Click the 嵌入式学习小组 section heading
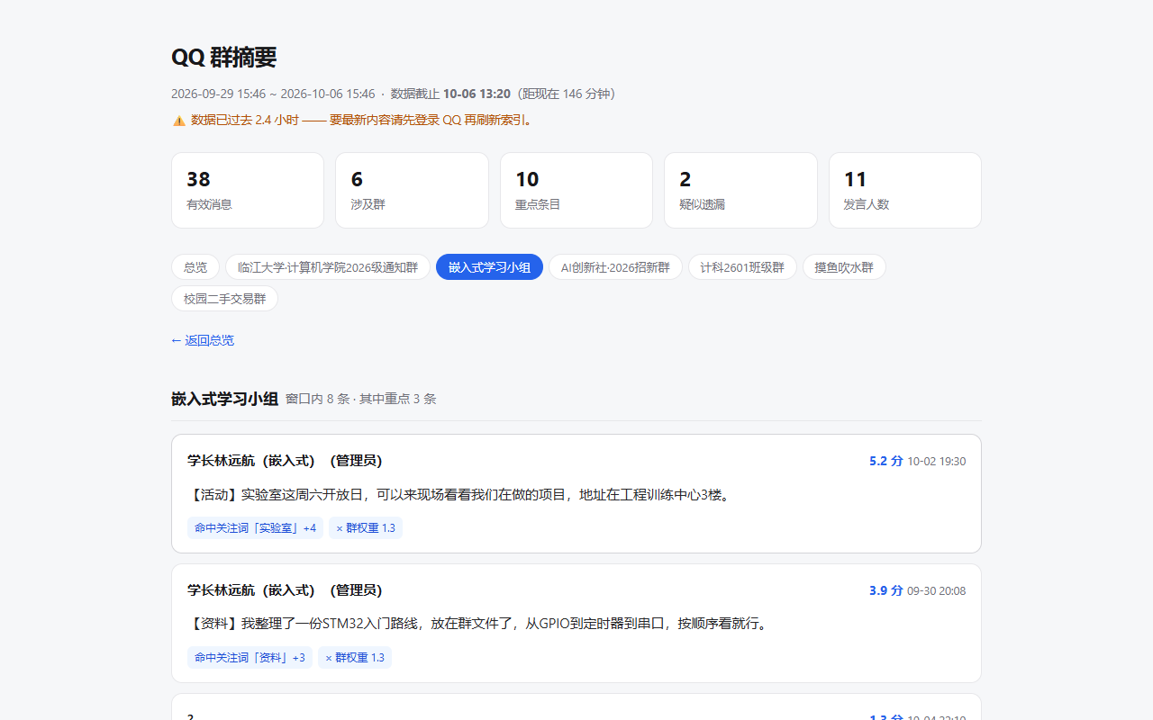Image resolution: width=1153 pixels, height=720 pixels. [224, 399]
